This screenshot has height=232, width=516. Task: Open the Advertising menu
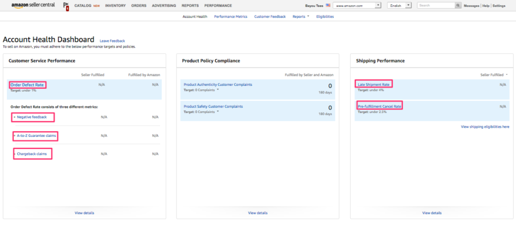pos(164,6)
